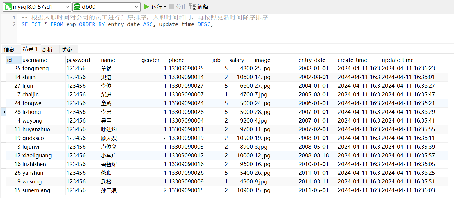Click the entry_date cell '2008-08-18'
This screenshot has height=198, width=454.
318,156
